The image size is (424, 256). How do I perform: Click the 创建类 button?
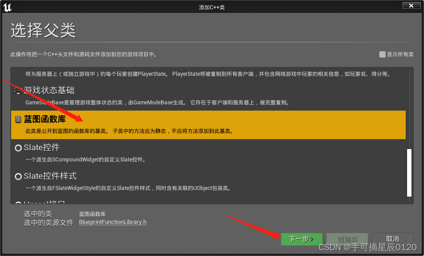coord(347,239)
